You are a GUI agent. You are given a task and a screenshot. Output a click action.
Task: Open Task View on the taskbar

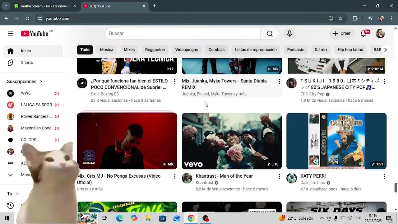[x=105, y=218]
